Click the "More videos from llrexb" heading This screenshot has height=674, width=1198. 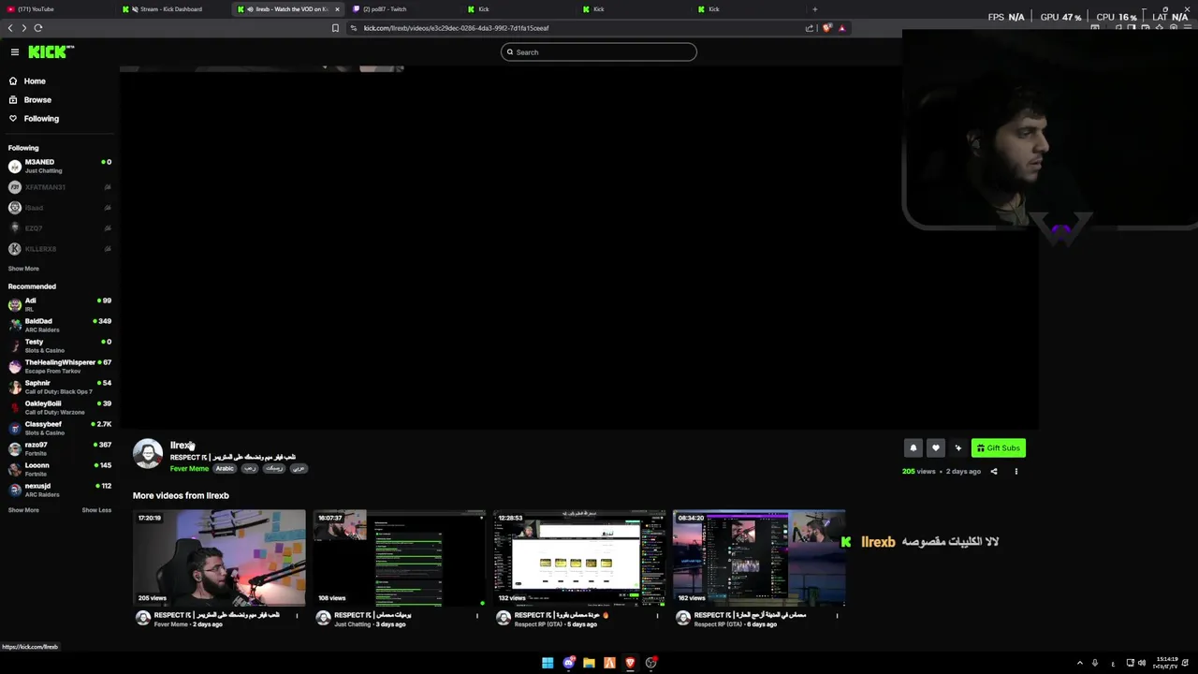click(181, 496)
